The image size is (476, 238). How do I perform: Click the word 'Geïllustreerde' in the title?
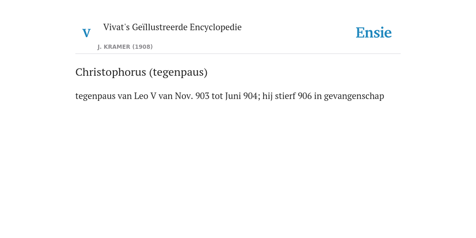(160, 27)
